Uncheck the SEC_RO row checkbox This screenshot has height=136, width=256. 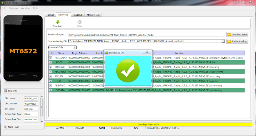tap(51, 76)
